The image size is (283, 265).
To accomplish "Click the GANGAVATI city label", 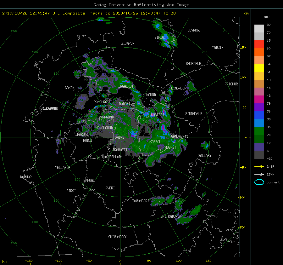I will pyautogui.click(x=180, y=136).
